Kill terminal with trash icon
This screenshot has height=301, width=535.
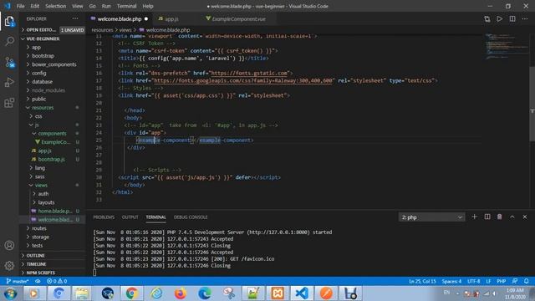point(500,217)
